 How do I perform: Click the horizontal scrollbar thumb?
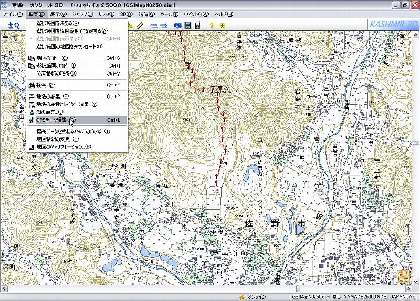click(298, 289)
